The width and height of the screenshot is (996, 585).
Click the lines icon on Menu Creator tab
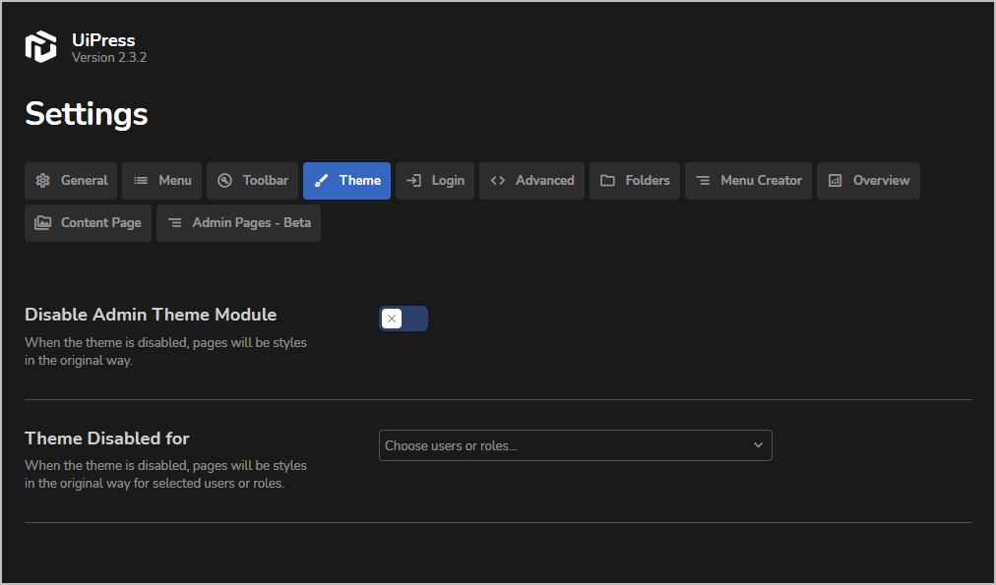[703, 181]
